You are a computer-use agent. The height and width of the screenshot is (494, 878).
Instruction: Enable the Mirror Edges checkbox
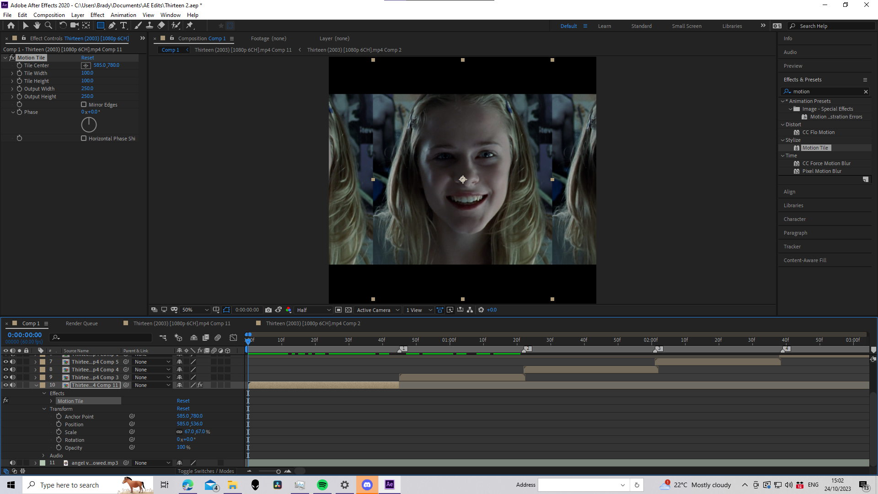point(84,104)
